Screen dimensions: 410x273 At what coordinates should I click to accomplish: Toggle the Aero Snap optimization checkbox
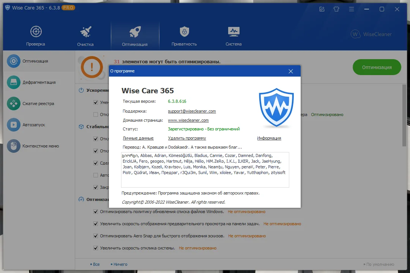[96, 236]
